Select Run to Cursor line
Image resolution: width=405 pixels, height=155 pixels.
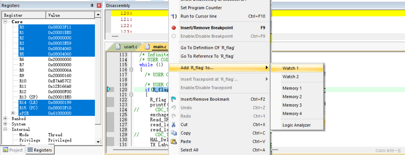point(199,16)
